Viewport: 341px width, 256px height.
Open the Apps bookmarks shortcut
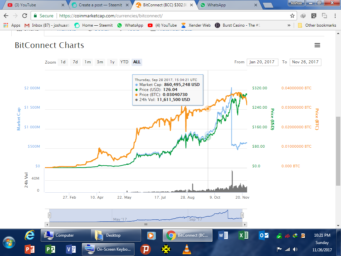12,25
